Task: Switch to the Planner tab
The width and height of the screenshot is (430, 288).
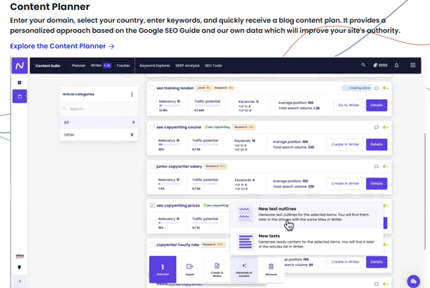Action: click(79, 66)
